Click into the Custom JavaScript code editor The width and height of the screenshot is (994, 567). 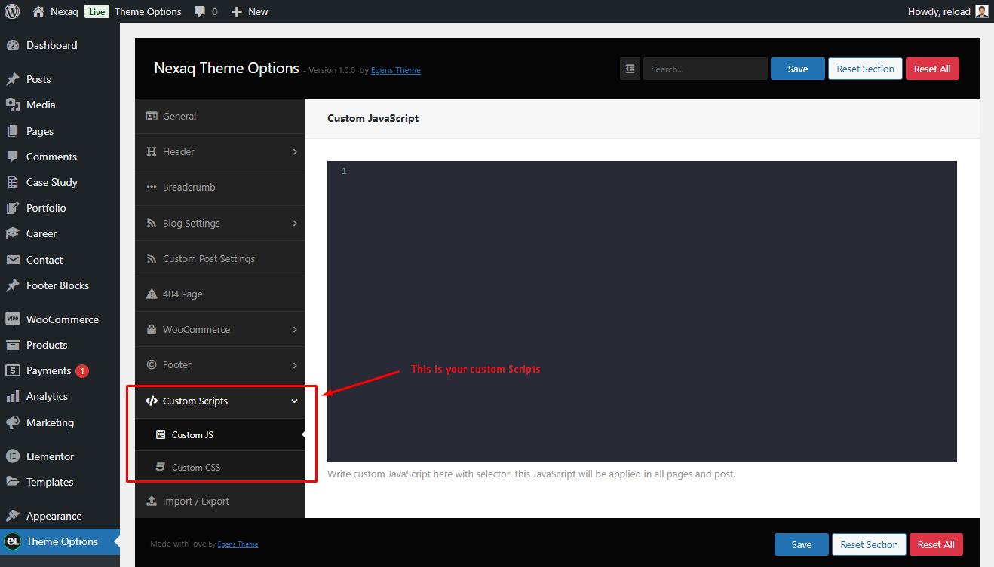click(x=642, y=311)
